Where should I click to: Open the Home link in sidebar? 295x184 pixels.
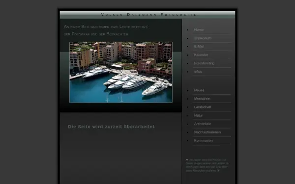pos(199,29)
